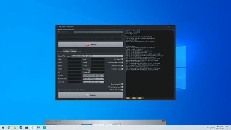This screenshot has width=231, height=130.
Task: Show hidden system tray icons chevron
Action: tap(208, 127)
